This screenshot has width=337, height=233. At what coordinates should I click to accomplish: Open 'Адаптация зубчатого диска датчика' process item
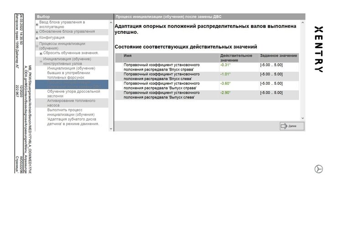click(x=73, y=116)
